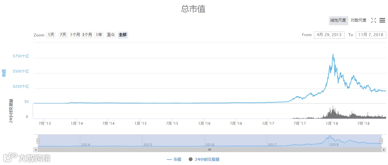Viewport: 388px width, 165px height.
Task: Toggle 市值 series in legend
Action: pyautogui.click(x=174, y=160)
